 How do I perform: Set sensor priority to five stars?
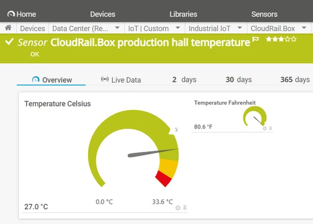point(294,39)
